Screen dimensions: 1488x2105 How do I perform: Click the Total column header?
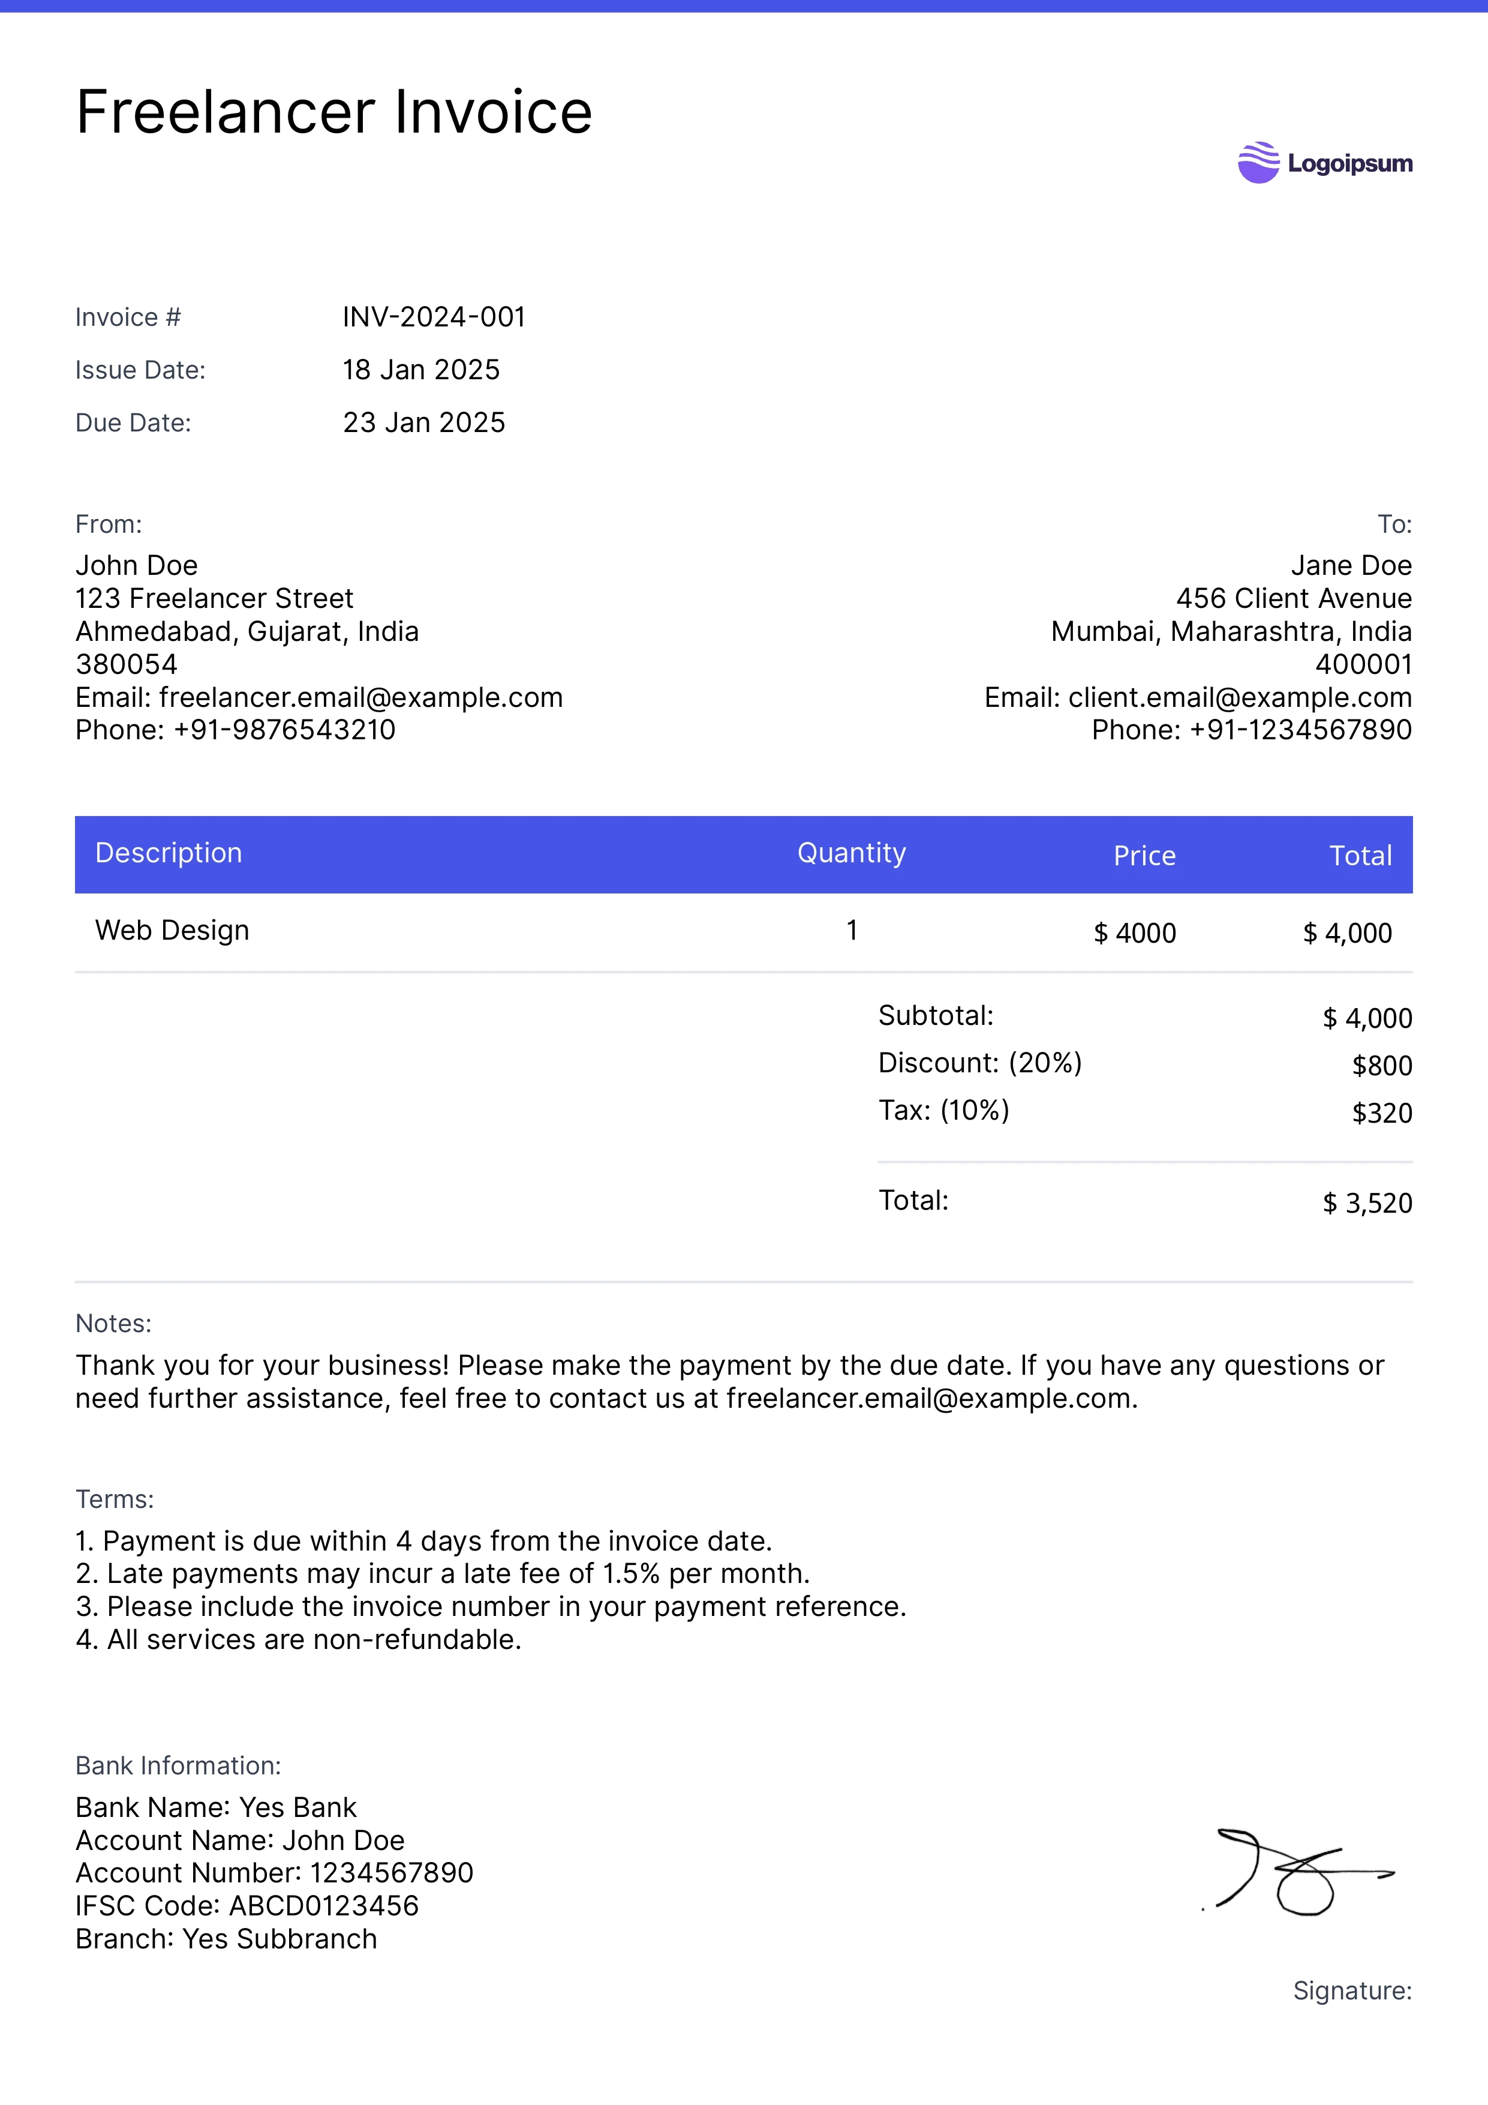tap(1361, 856)
